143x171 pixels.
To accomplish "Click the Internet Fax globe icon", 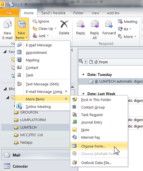I will [x=74, y=137].
